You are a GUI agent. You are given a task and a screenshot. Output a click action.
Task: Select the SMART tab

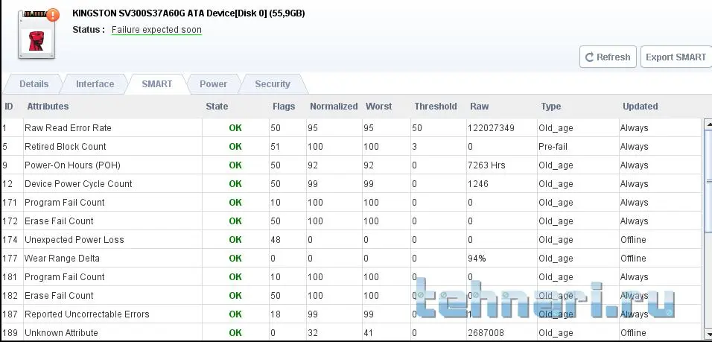pos(156,84)
